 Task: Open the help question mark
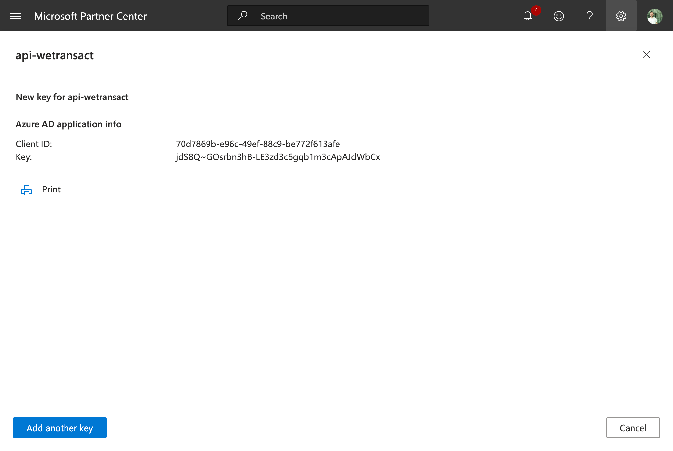pos(590,16)
